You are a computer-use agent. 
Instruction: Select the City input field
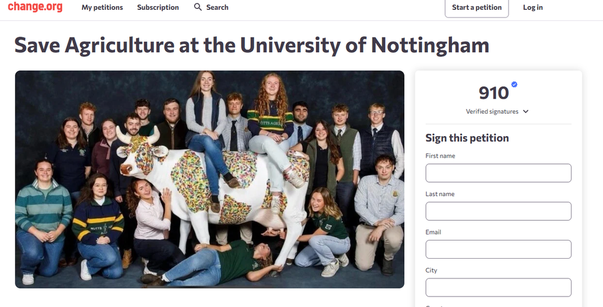point(498,287)
